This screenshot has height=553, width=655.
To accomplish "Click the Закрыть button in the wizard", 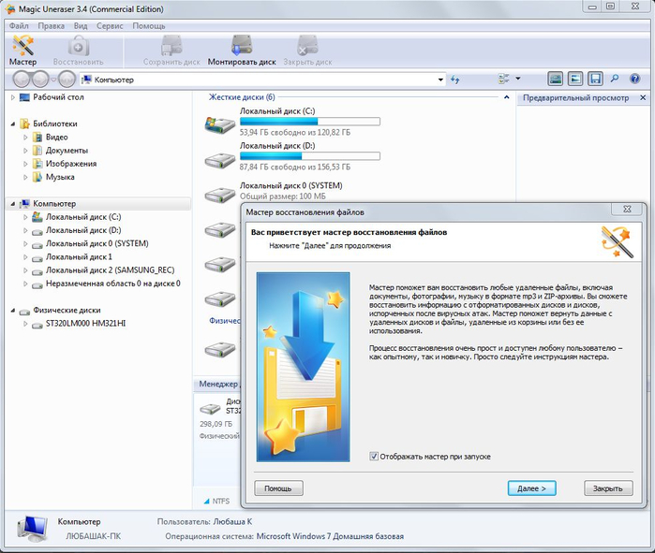I will 608,488.
